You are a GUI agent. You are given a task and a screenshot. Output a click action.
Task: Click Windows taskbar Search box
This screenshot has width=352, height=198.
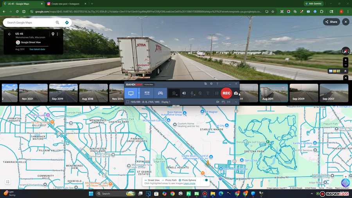[x=115, y=194]
